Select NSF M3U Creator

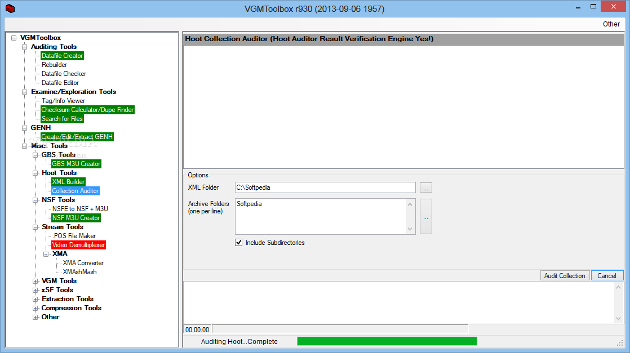point(76,218)
